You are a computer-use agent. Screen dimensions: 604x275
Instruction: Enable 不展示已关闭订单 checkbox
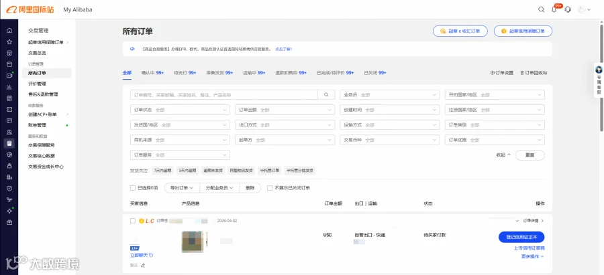click(x=270, y=188)
